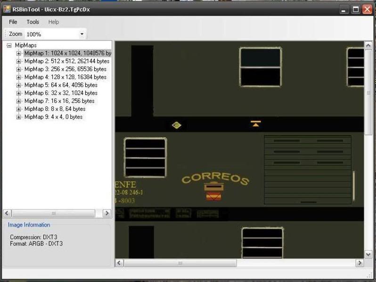The width and height of the screenshot is (376, 282).
Task: Click the Image Information group label
Action: pos(29,225)
